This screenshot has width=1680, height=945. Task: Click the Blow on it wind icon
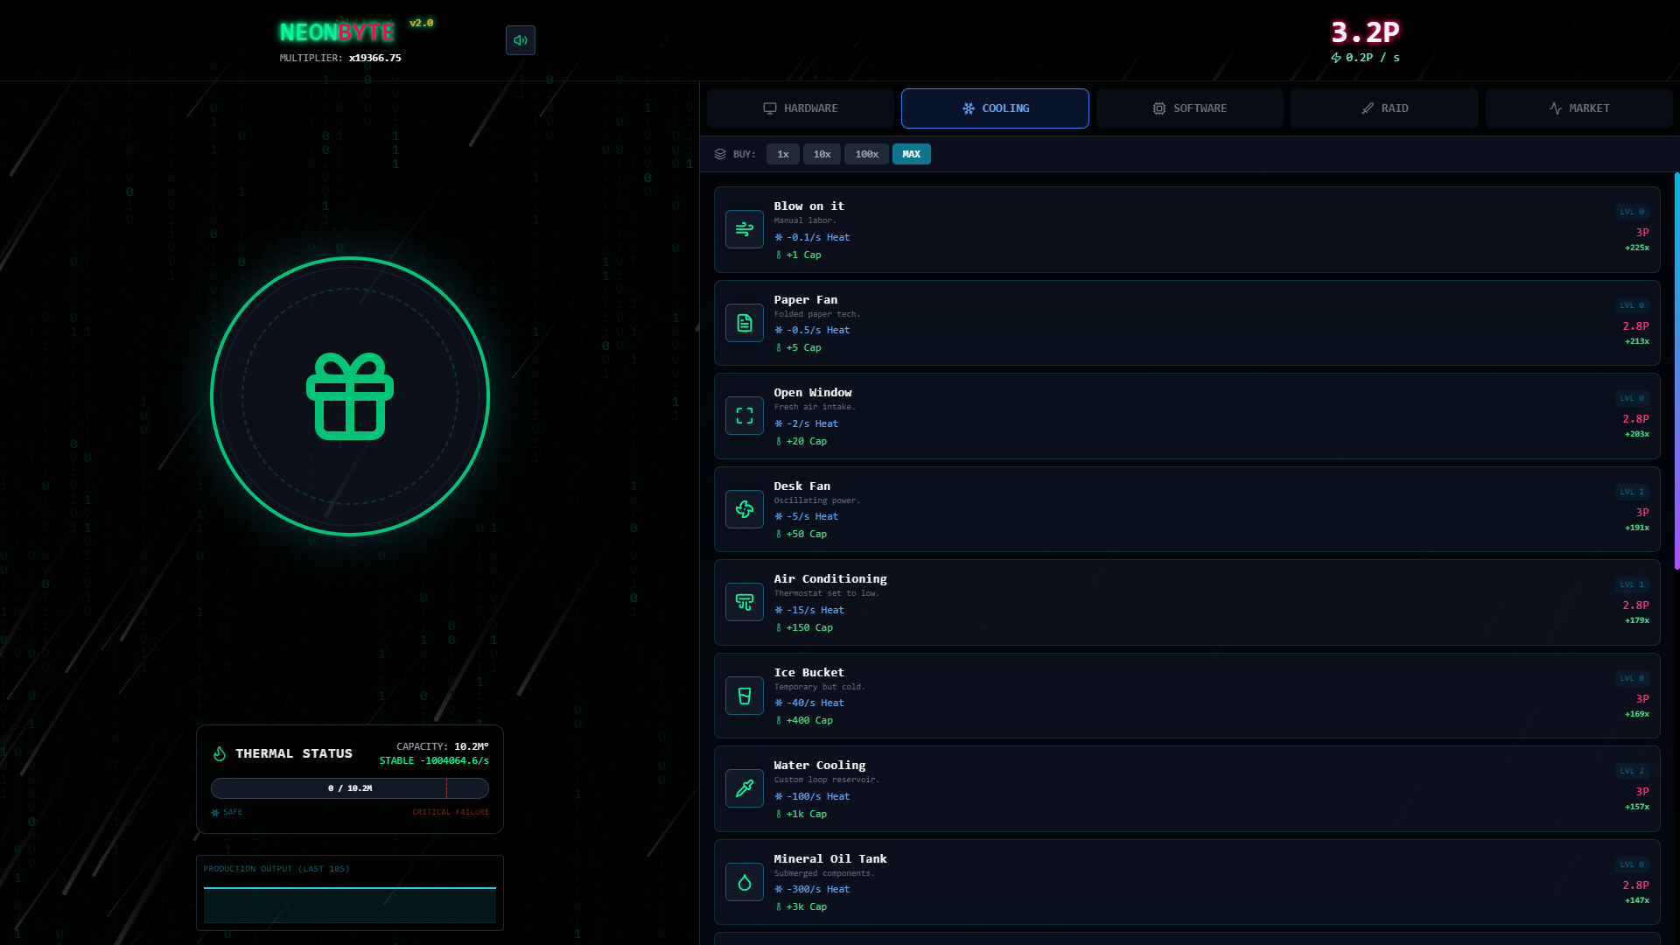[x=745, y=229]
